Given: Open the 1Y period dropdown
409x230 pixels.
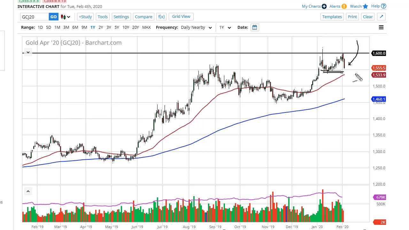Looking at the screenshot, I should 225,27.
